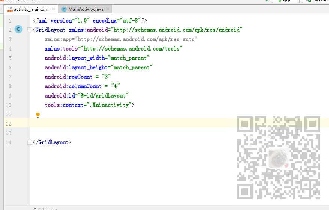Screen dimensions: 329x210
Task: Click the yellow lightbulb quick-fix icon
Action: 38,115
